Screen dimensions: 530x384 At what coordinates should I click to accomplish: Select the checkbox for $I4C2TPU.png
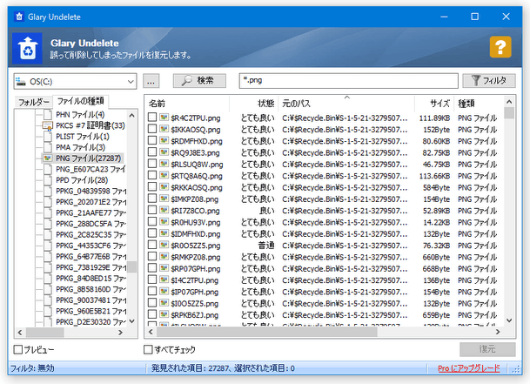(x=152, y=280)
